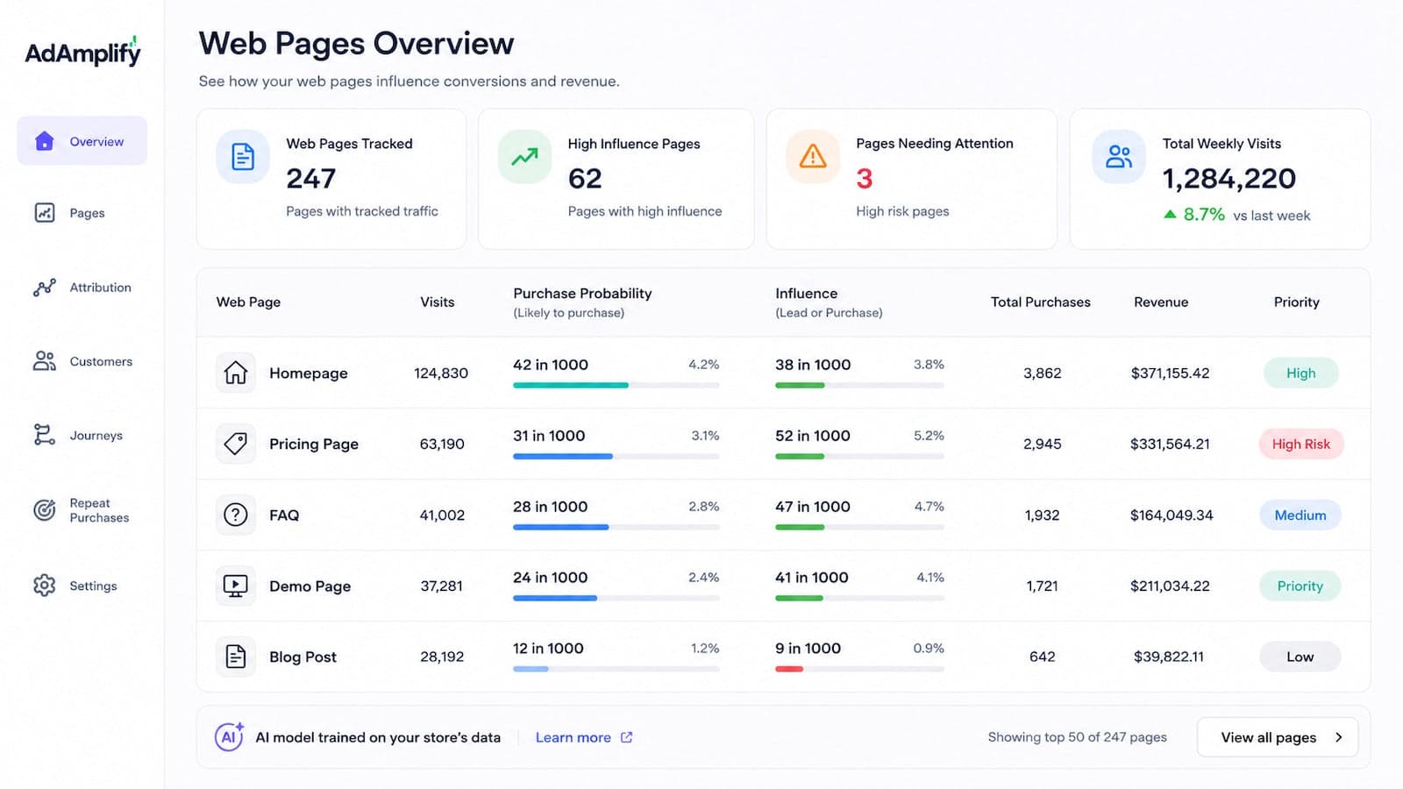Click the 63,190 visits value

point(442,444)
